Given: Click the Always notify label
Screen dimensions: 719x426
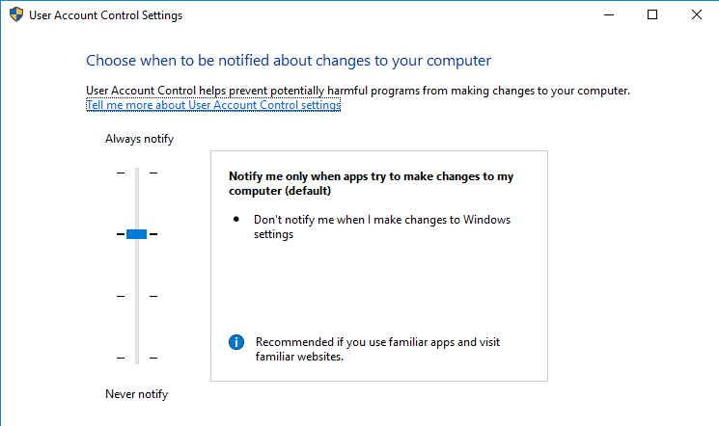Looking at the screenshot, I should [139, 139].
